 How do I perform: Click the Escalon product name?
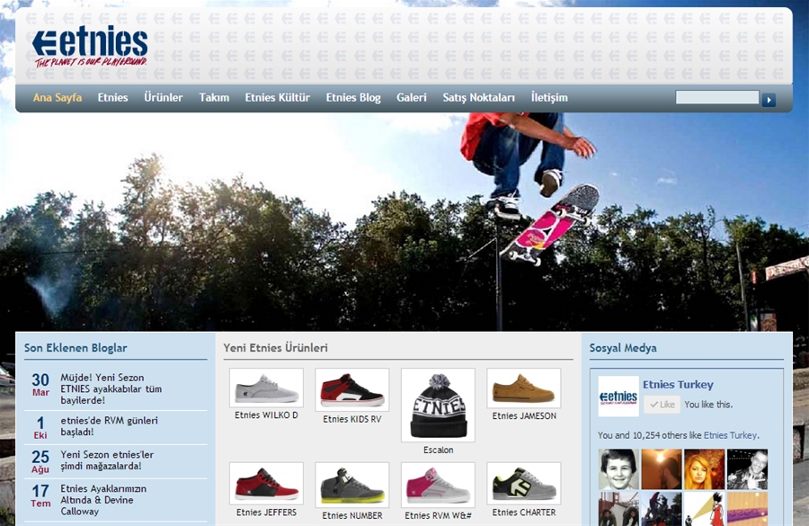coord(438,450)
